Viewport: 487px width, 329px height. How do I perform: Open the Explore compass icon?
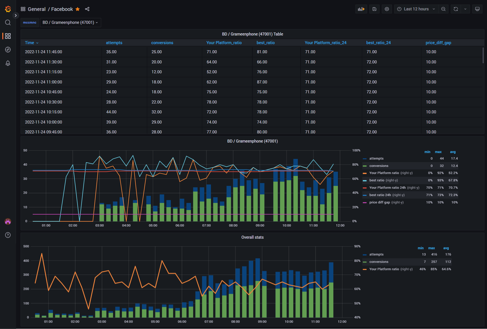click(x=8, y=49)
